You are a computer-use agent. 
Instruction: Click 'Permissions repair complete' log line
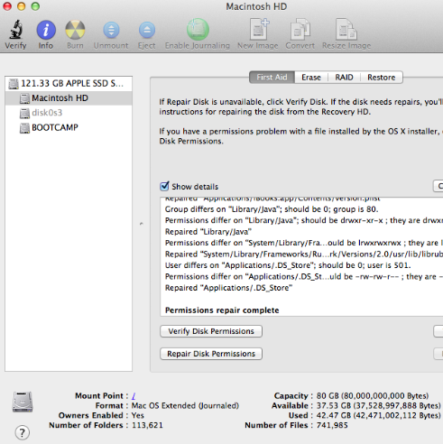tap(222, 310)
